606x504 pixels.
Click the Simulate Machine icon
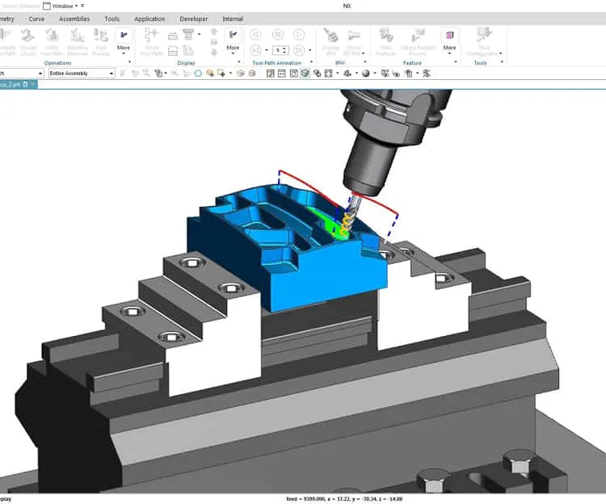click(x=78, y=42)
